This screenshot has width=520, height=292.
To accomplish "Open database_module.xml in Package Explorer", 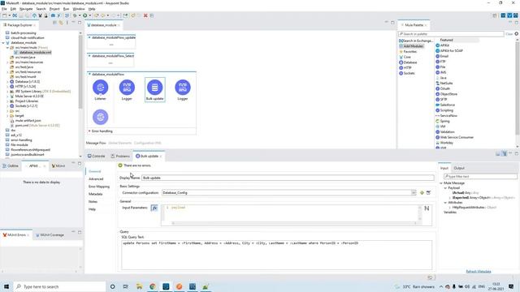I will [32, 52].
